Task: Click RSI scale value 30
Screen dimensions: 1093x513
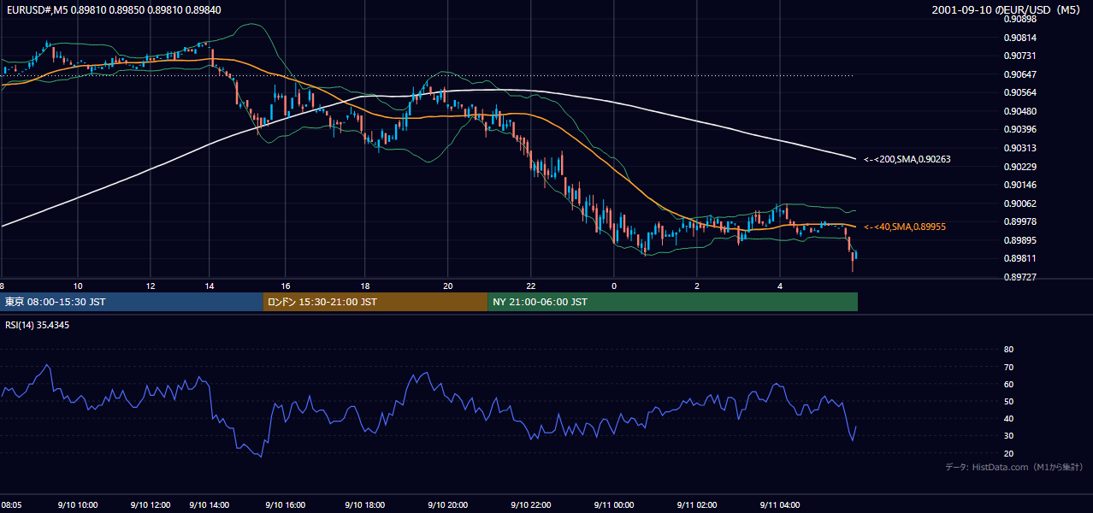Action: tap(1008, 435)
